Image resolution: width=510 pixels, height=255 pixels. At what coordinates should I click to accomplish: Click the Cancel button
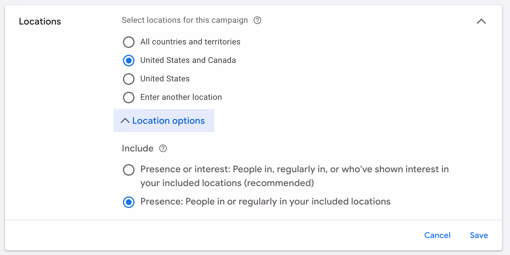click(x=437, y=235)
